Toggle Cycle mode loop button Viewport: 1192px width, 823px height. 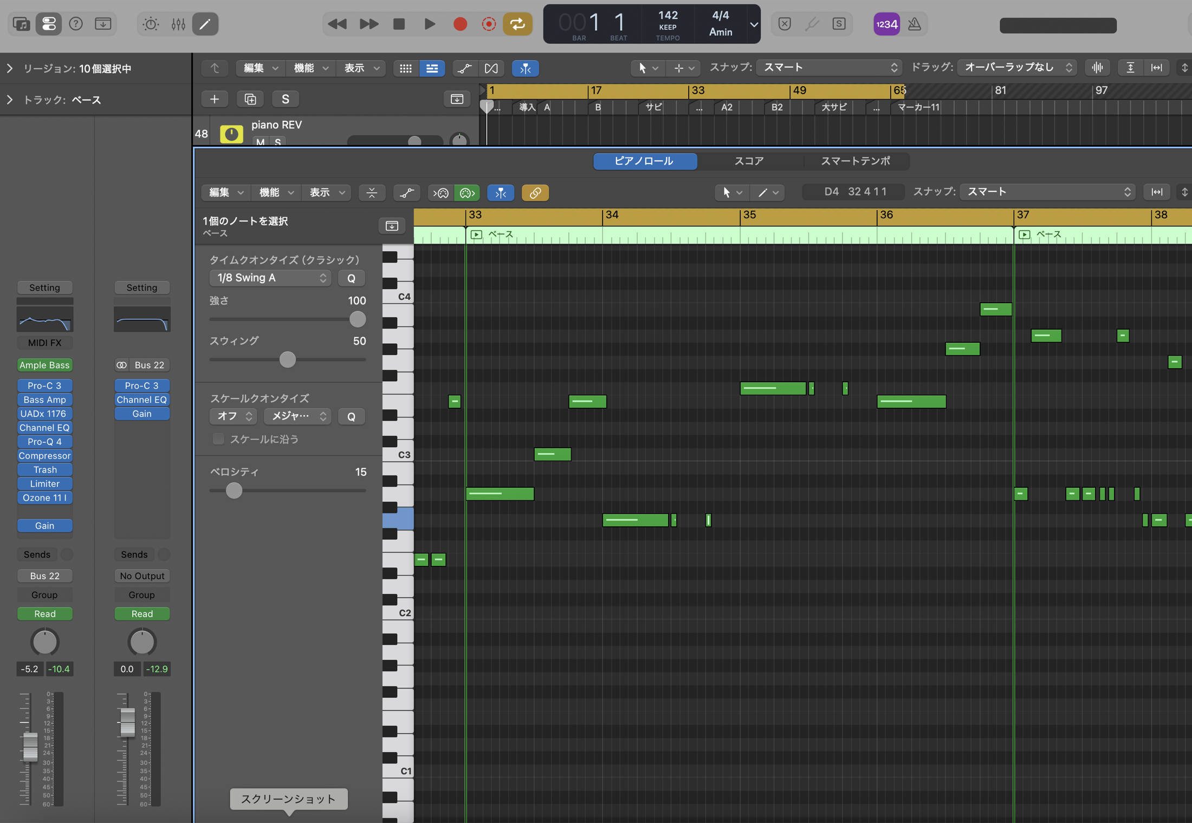517,24
